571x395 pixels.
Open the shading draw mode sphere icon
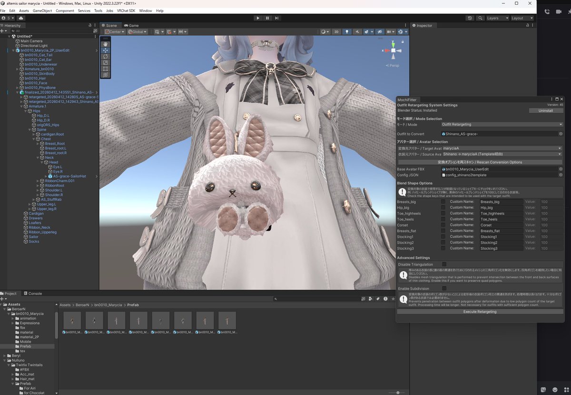pyautogui.click(x=325, y=32)
